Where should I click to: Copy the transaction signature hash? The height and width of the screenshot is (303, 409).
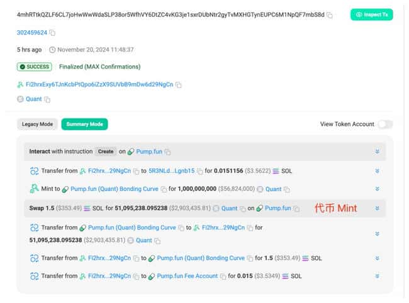pos(330,14)
